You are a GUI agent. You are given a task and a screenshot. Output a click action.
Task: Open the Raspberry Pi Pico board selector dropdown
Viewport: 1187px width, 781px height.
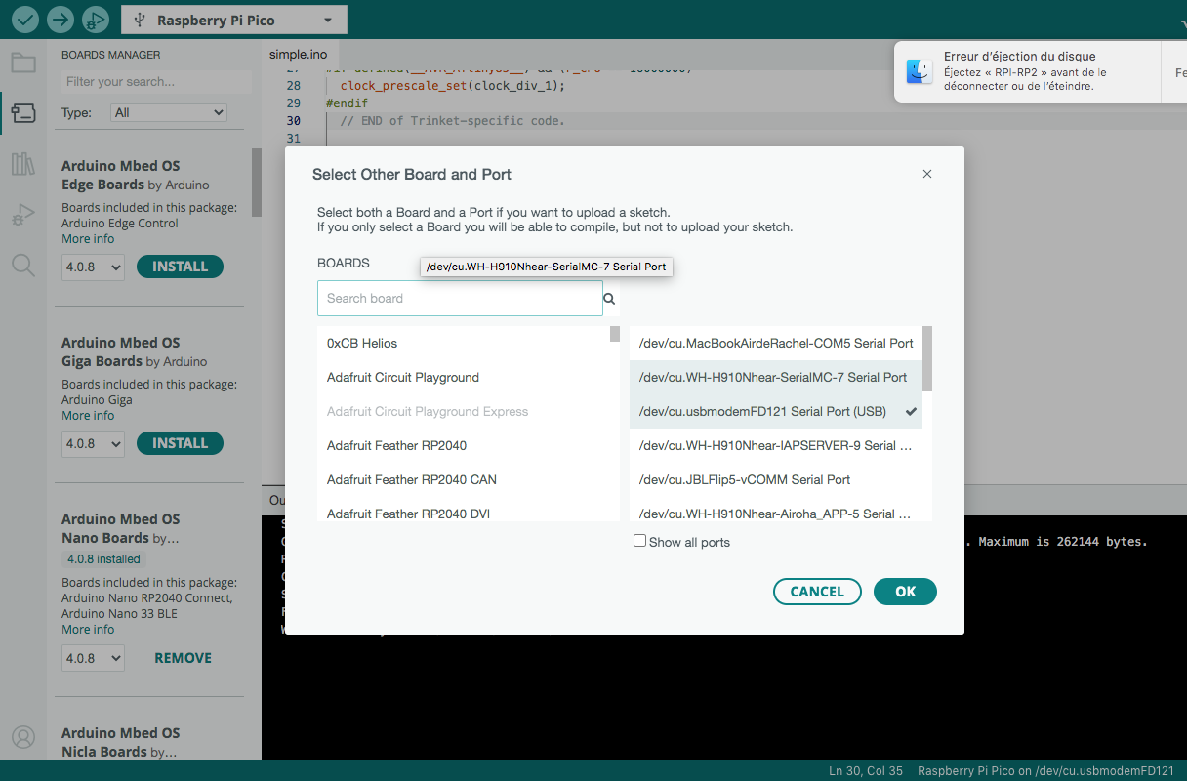[233, 20]
